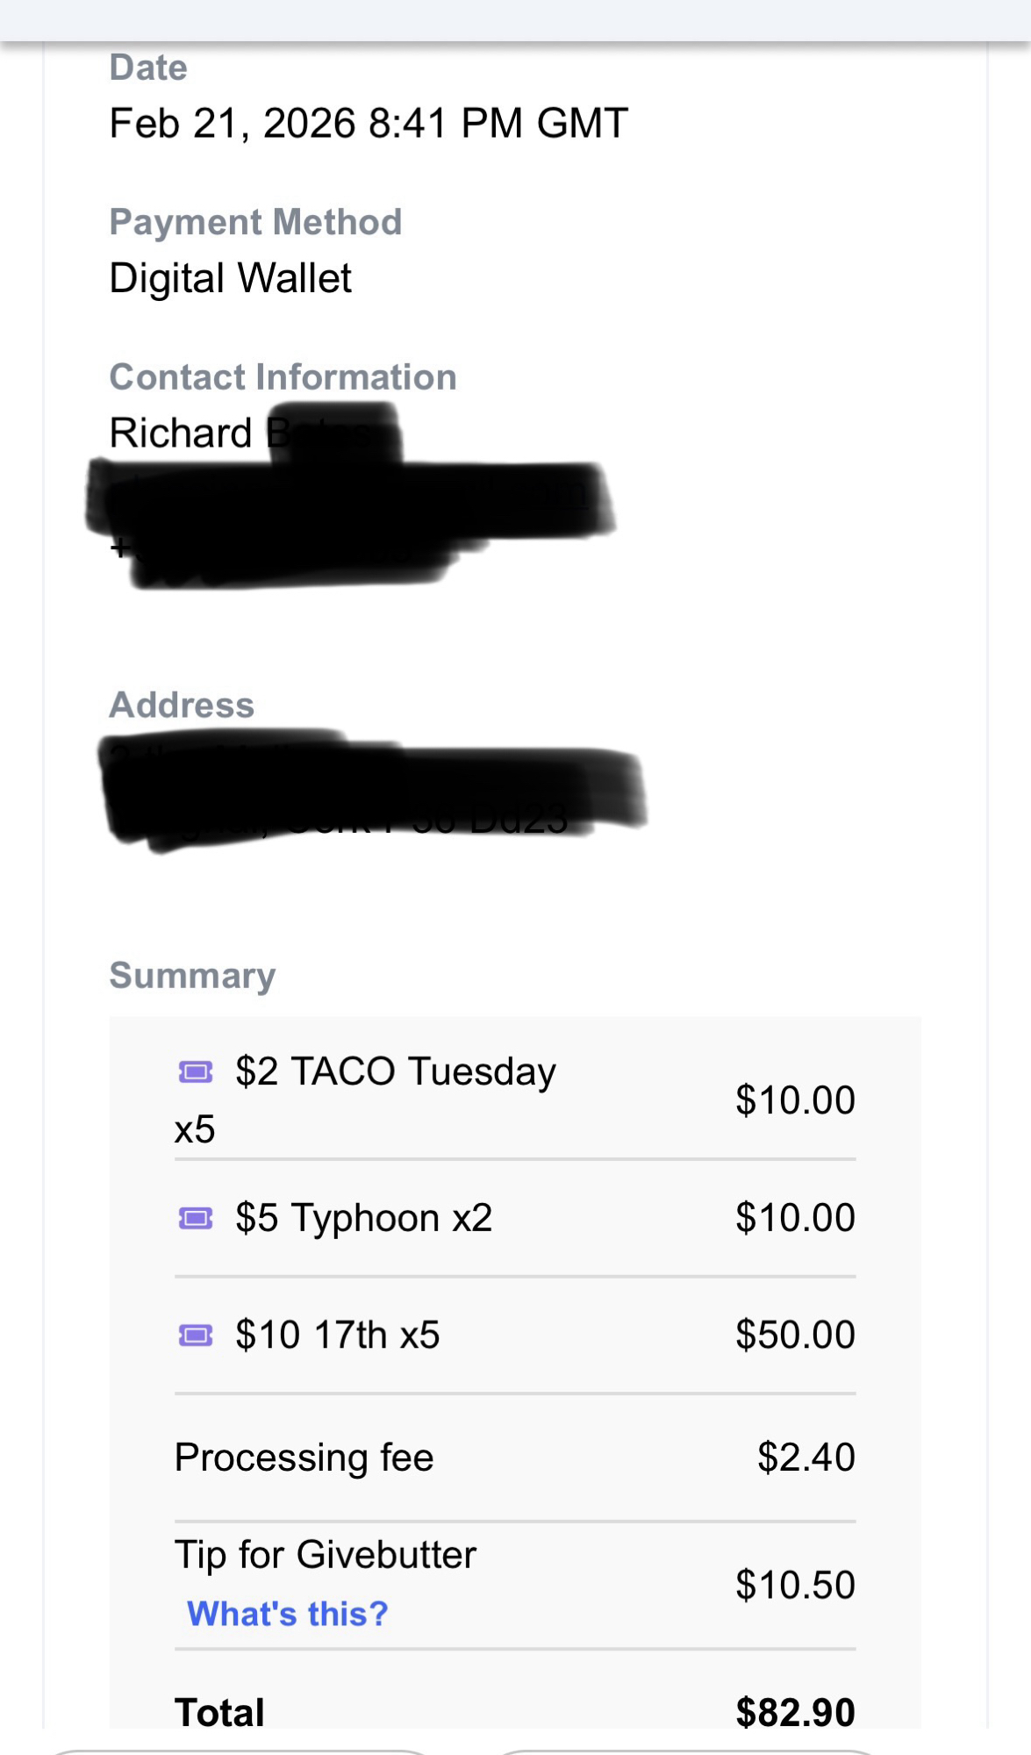The image size is (1031, 1755).
Task: Click the $82.90 total amount
Action: tap(795, 1712)
